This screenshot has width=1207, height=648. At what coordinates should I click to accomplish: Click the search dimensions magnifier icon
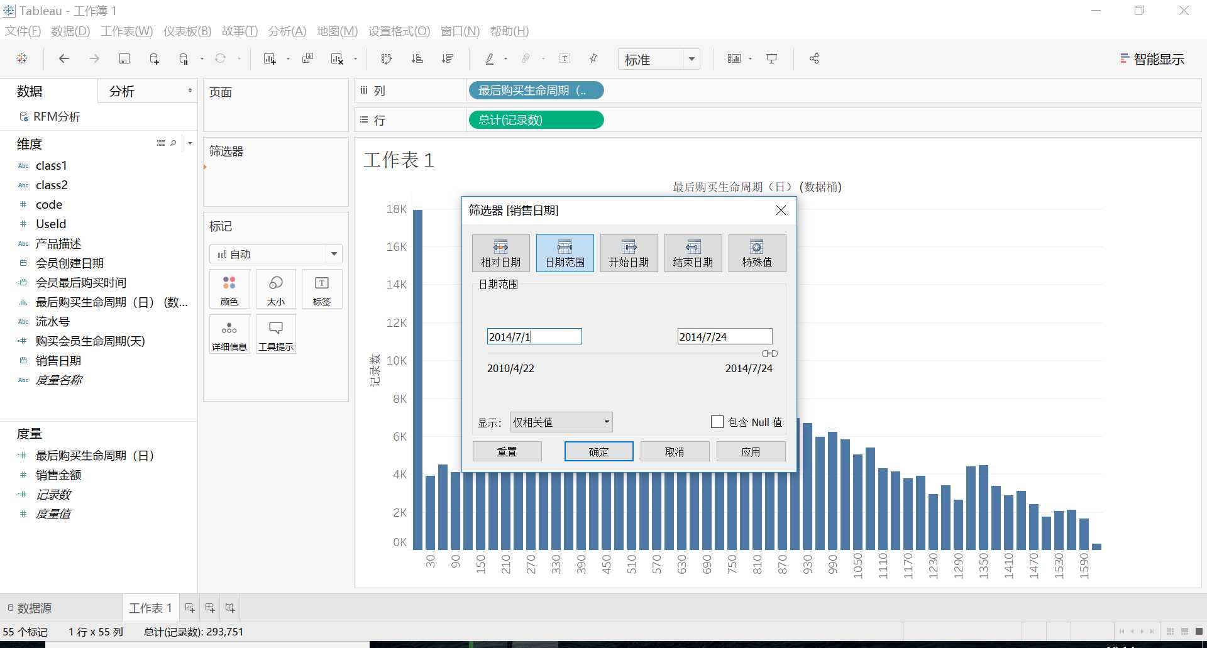[174, 143]
